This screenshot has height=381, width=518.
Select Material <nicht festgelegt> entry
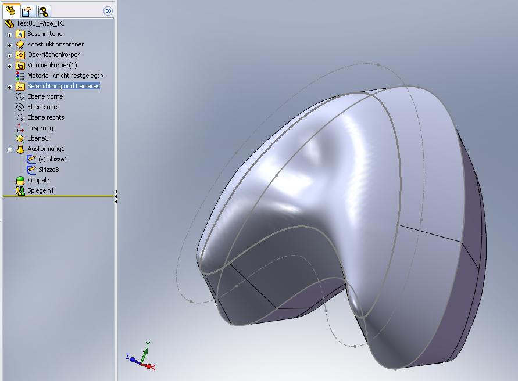coord(66,76)
